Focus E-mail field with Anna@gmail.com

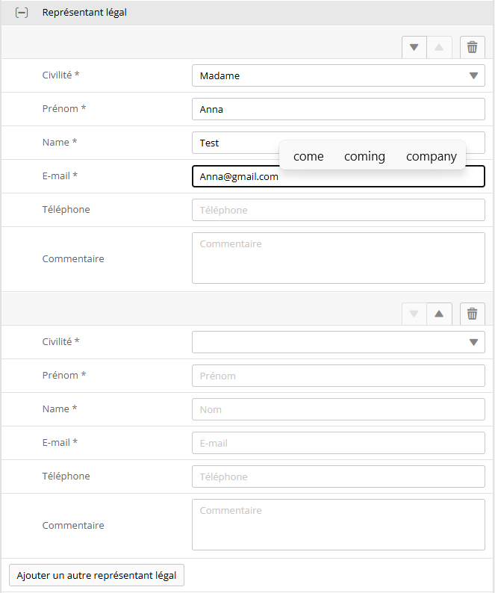point(338,176)
